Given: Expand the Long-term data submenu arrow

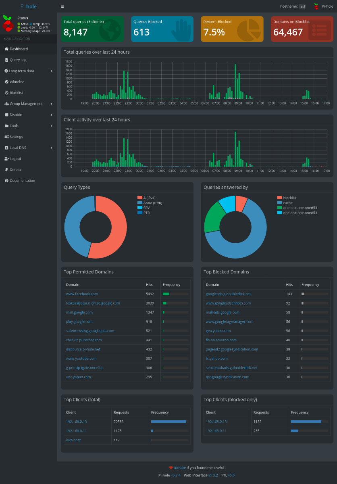Looking at the screenshot, I should [x=52, y=71].
